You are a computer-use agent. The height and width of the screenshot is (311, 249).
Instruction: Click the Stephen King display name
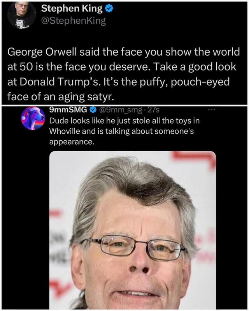(72, 8)
